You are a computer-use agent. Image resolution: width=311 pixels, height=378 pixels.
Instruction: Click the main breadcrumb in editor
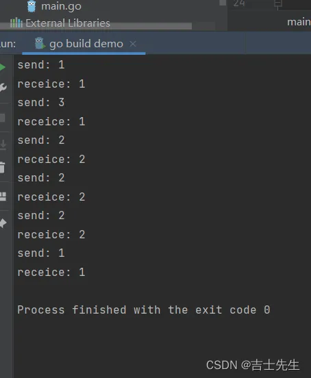point(299,22)
